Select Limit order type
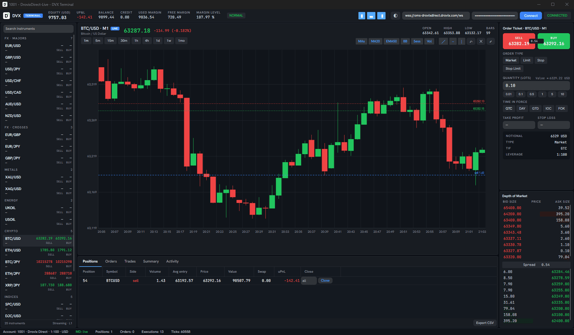This screenshot has height=335, width=574. (527, 60)
